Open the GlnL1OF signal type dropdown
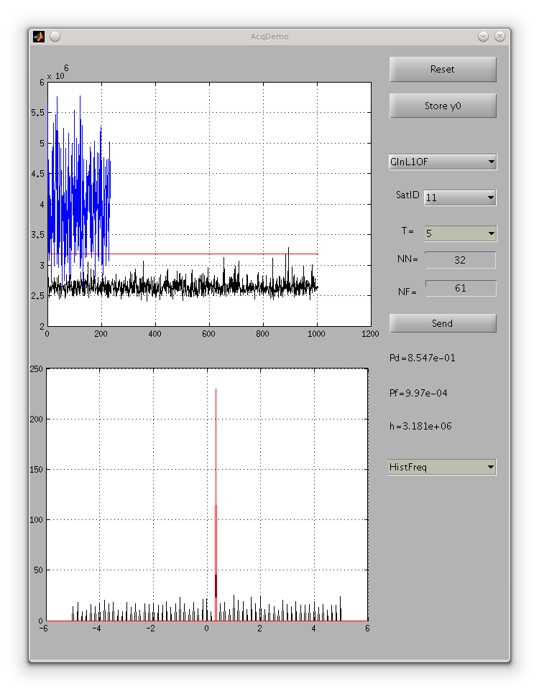 click(442, 162)
